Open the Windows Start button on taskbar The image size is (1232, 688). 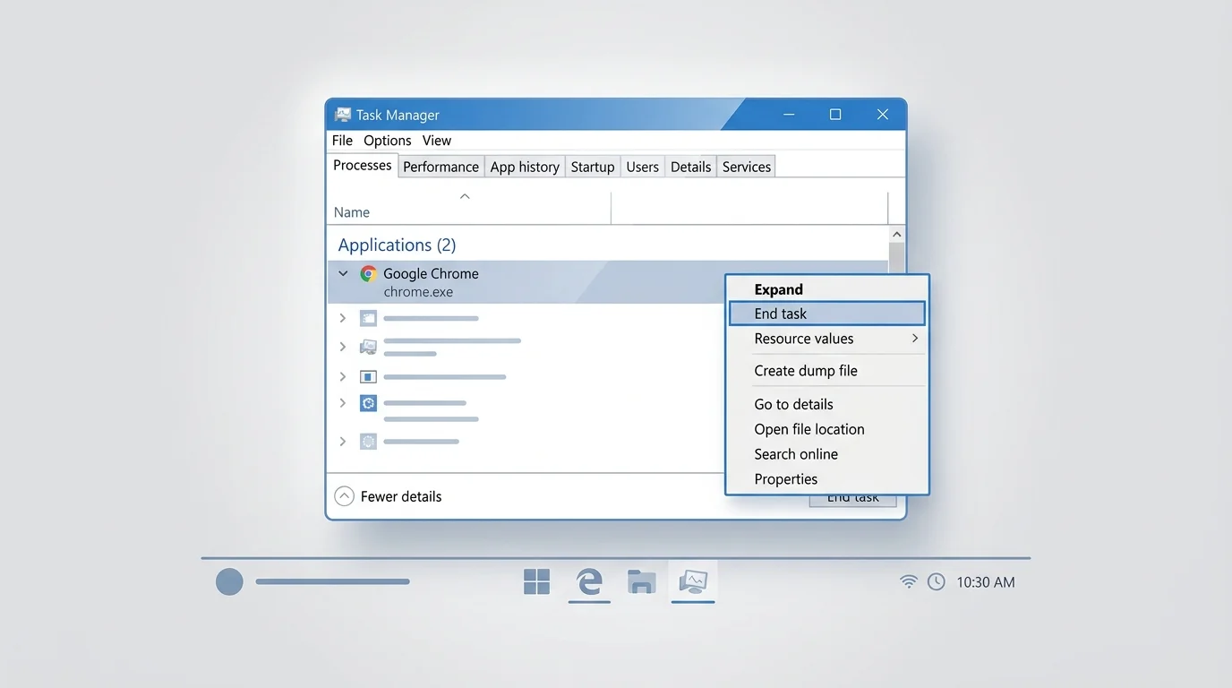(536, 581)
